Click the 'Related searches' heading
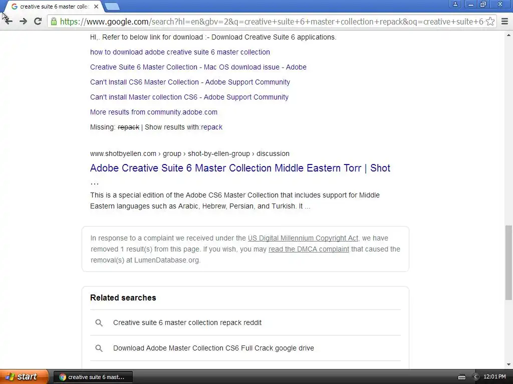The width and height of the screenshot is (513, 384). click(123, 298)
